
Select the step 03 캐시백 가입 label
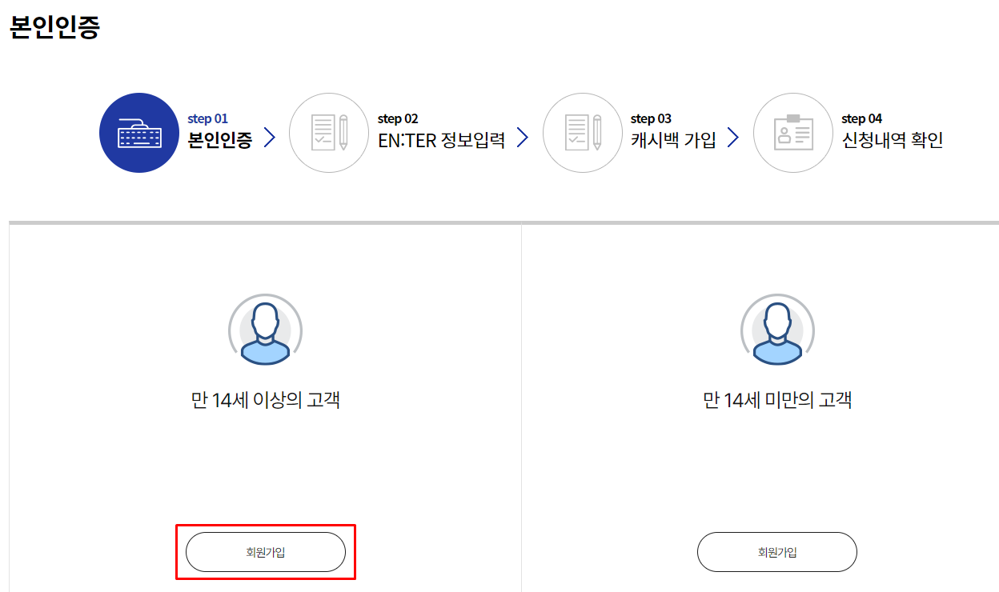click(x=673, y=131)
